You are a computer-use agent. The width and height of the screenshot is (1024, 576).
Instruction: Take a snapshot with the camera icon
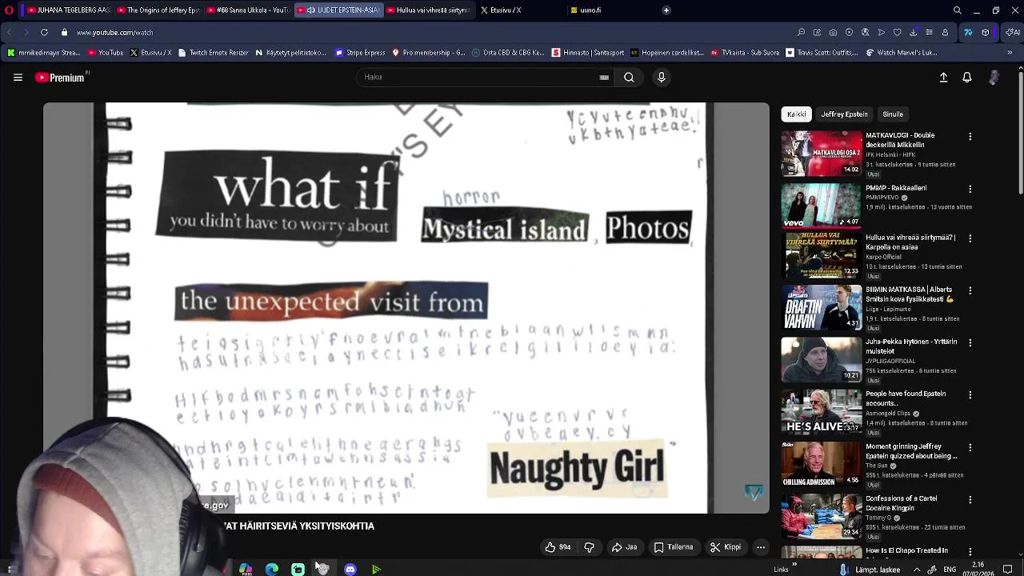(833, 33)
